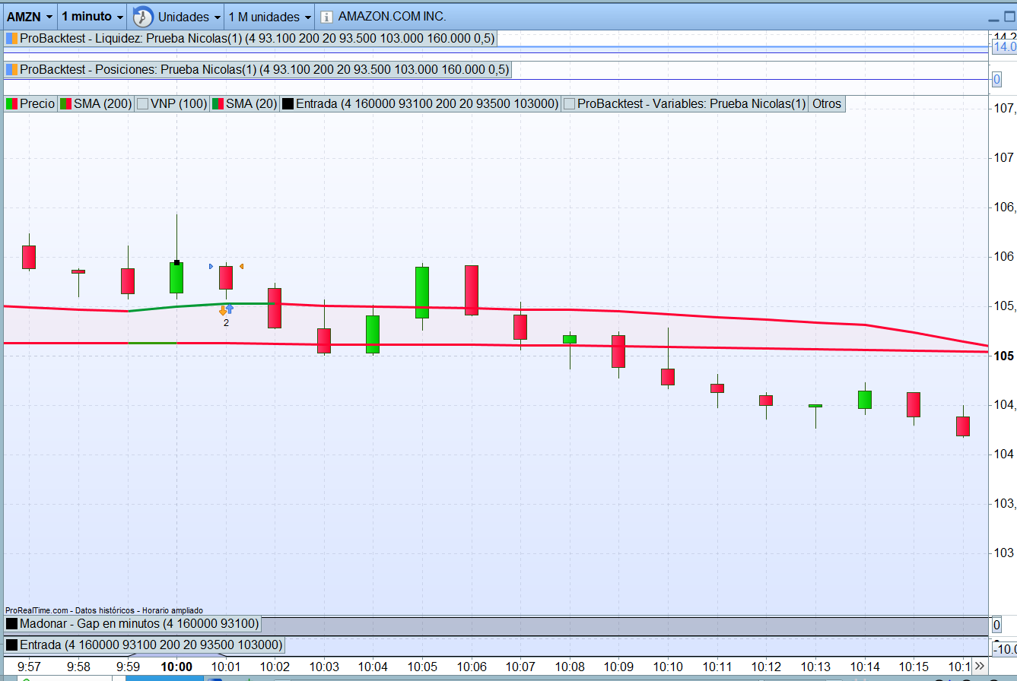The image size is (1017, 681).
Task: Click the blue right-pointing triangle trade marker
Action: coord(211,267)
